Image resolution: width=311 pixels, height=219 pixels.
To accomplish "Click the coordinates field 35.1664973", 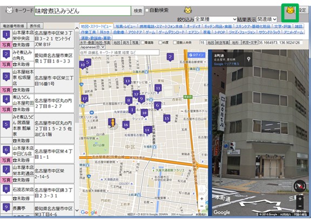I will click(280, 43).
